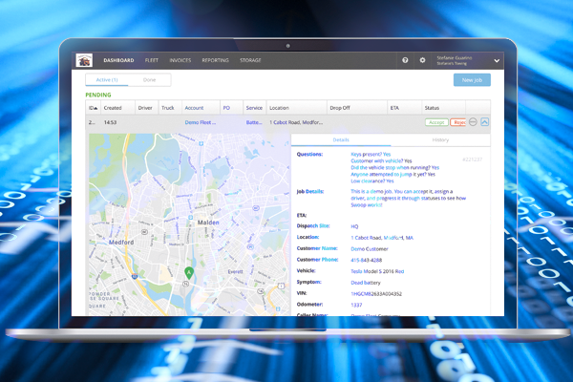This screenshot has width=573, height=382.
Task: Click the odometer value 1337
Action: [356, 305]
